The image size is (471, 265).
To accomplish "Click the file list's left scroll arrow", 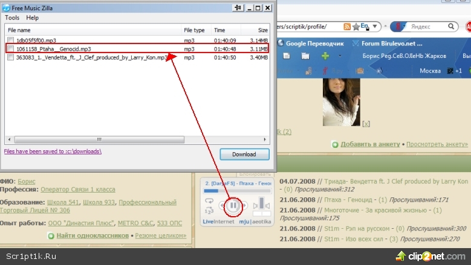I will coord(9,139).
